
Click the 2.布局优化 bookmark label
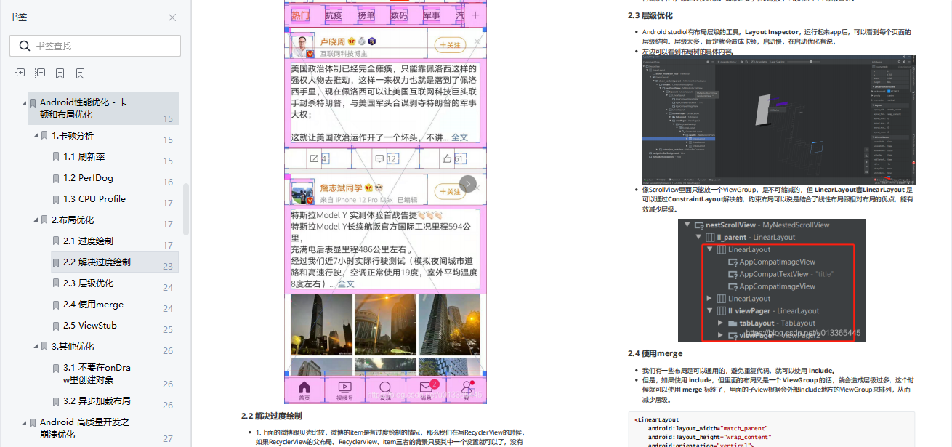tap(73, 220)
